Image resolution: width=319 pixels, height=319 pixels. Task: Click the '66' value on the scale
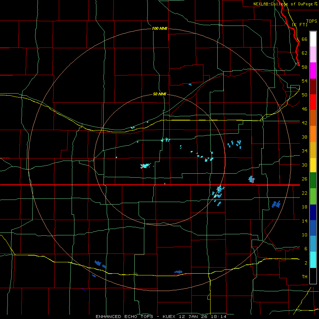tap(304, 39)
